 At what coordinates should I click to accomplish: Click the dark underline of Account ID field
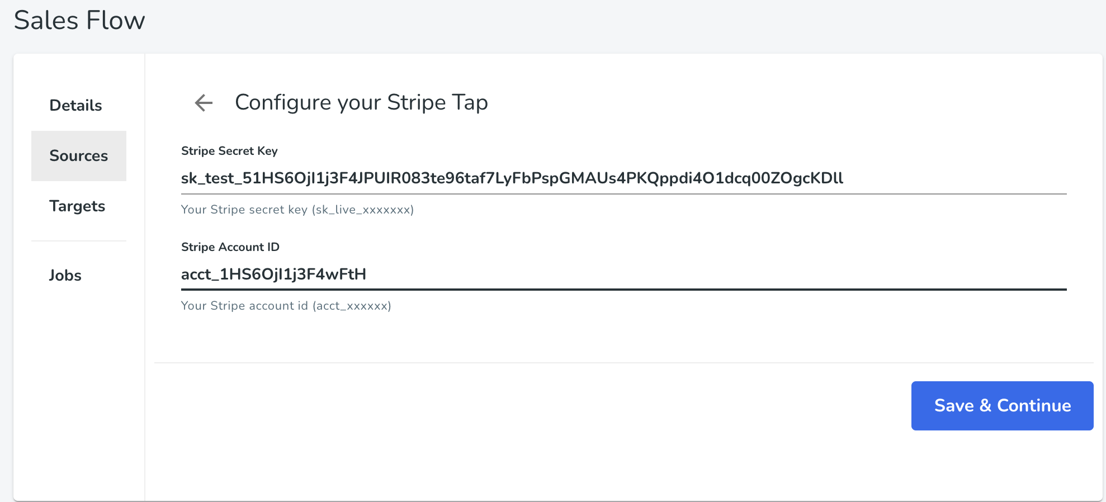pos(624,290)
